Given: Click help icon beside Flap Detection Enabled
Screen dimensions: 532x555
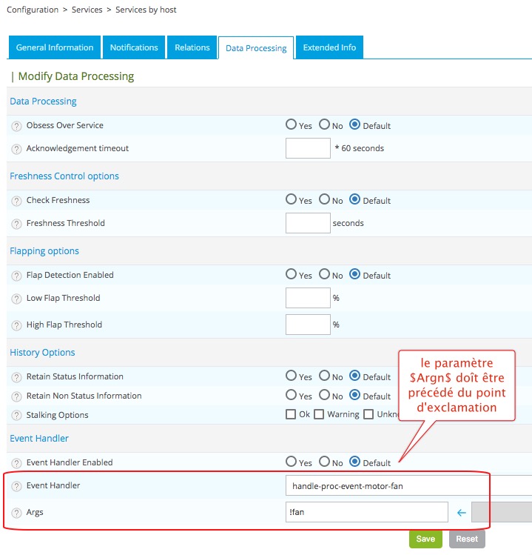Looking at the screenshot, I should click(16, 276).
